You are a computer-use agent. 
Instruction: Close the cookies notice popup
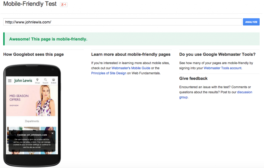pos(52,133)
